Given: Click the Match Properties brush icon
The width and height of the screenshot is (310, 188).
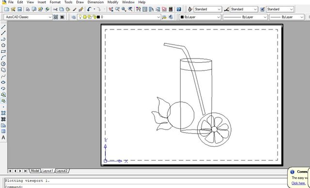Looking at the screenshot, I should tap(74, 9).
